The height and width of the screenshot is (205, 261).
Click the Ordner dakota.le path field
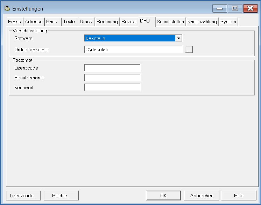[x=133, y=50]
